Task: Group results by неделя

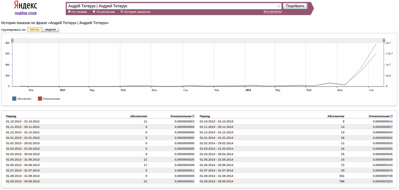Action: tap(50, 30)
